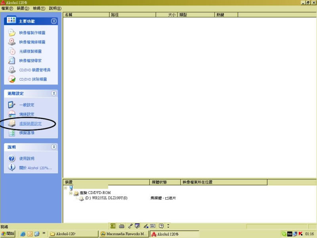Click the 就緒 status bar text
This screenshot has width=317, height=238.
[x=4, y=226]
